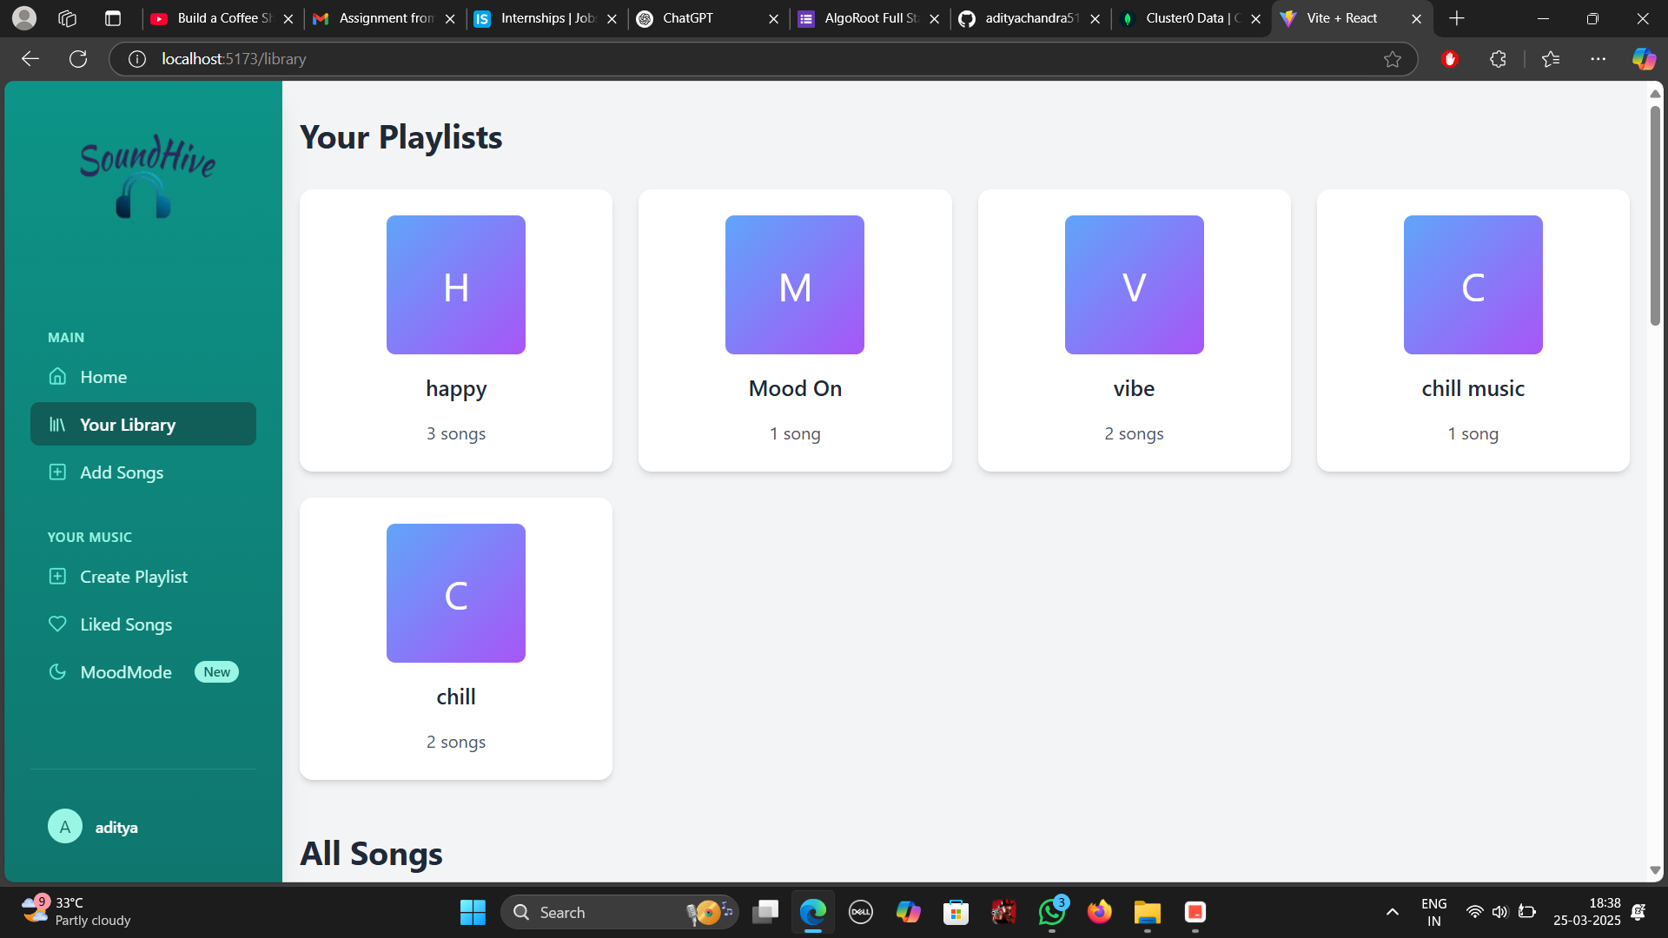Click the page vertical scrollbar down arrow
The height and width of the screenshot is (938, 1668).
(1655, 870)
